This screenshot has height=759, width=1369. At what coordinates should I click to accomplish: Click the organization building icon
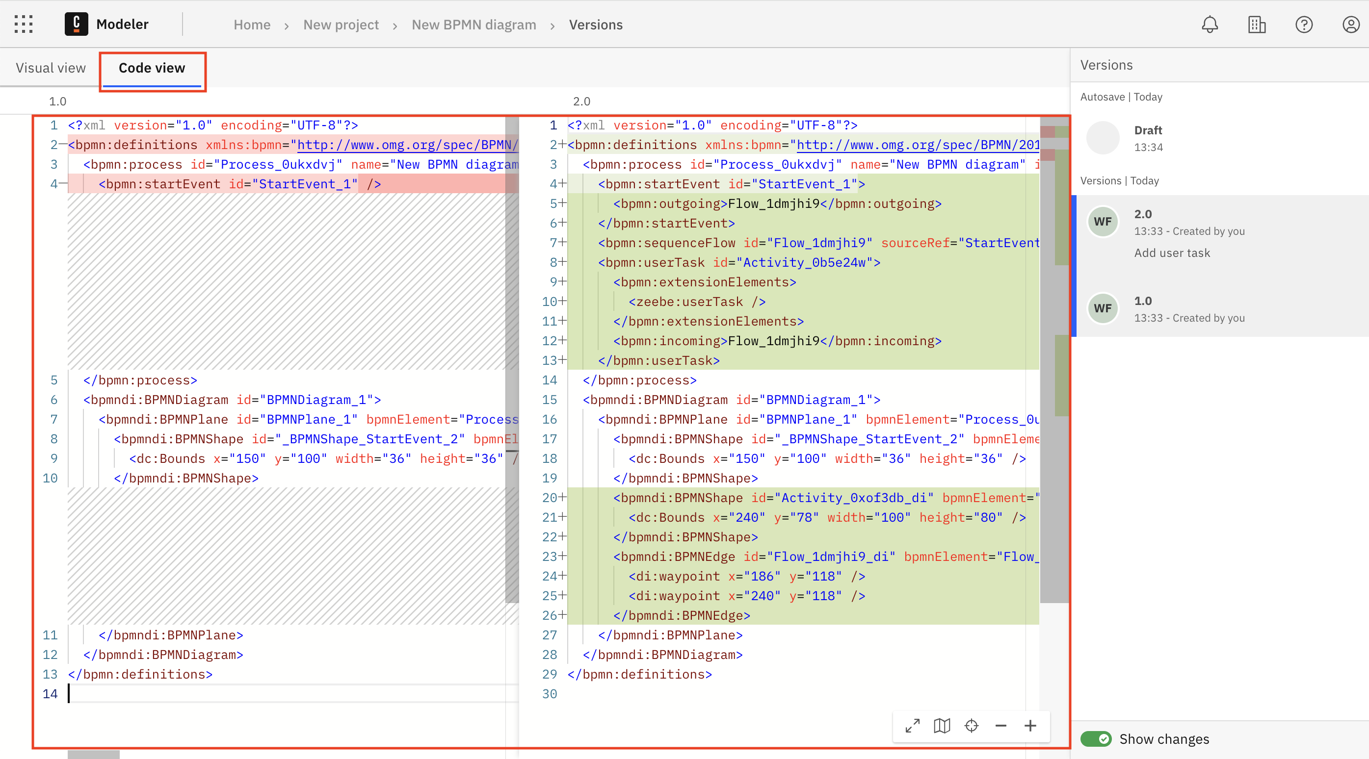[x=1256, y=24]
